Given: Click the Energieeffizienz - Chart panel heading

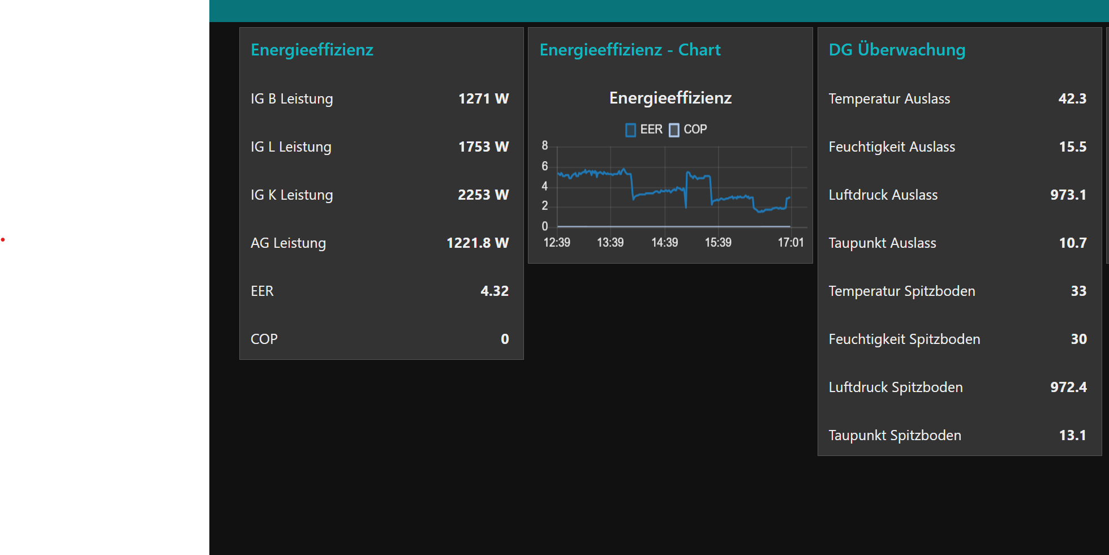Looking at the screenshot, I should 630,50.
